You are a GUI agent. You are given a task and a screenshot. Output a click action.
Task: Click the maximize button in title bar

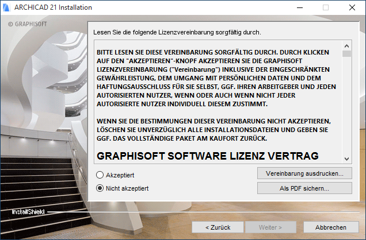[x=326, y=7]
